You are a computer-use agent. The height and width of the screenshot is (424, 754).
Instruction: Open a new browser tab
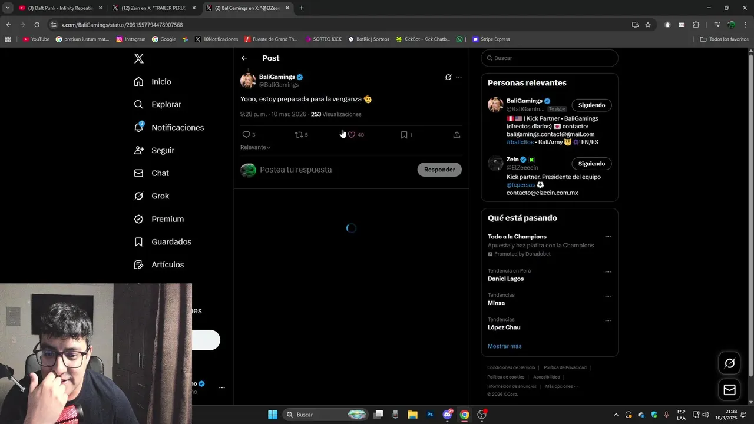tap(302, 8)
